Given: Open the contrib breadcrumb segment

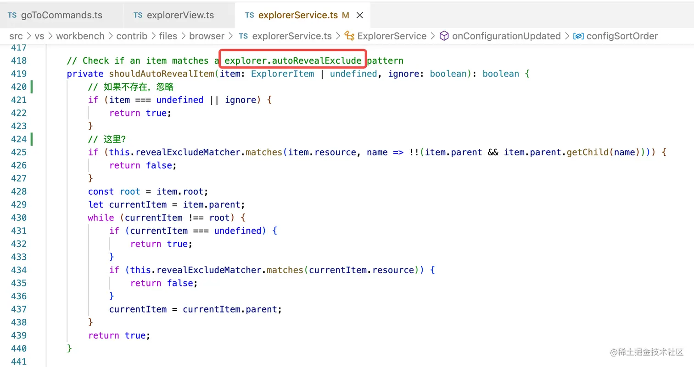Looking at the screenshot, I should pyautogui.click(x=132, y=36).
